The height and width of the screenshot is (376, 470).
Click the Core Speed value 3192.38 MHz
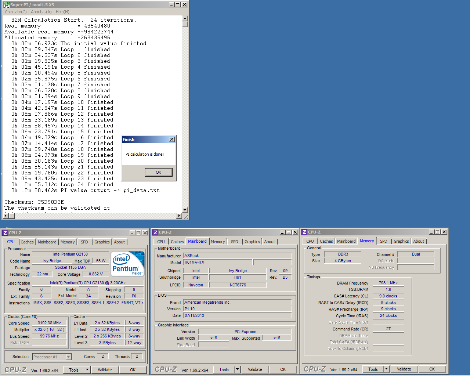point(50,323)
